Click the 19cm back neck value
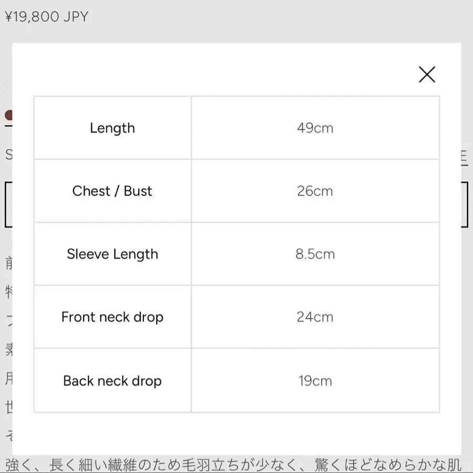473x473 pixels. (x=315, y=381)
